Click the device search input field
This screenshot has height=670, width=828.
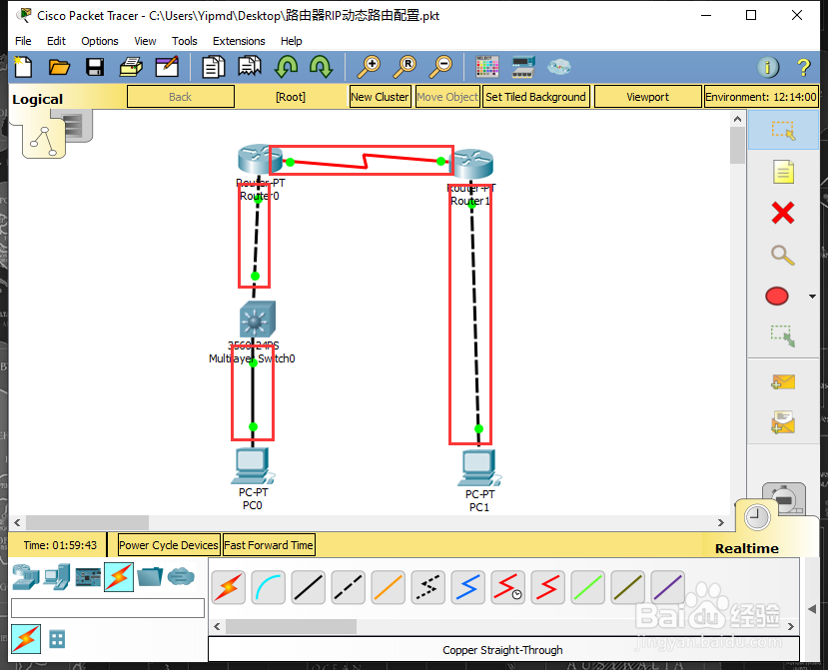click(x=108, y=608)
